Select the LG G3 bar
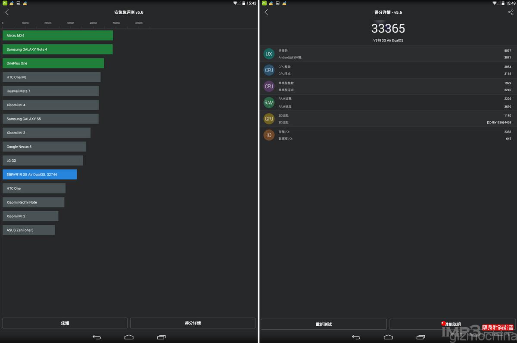Image resolution: width=517 pixels, height=343 pixels. coord(43,161)
